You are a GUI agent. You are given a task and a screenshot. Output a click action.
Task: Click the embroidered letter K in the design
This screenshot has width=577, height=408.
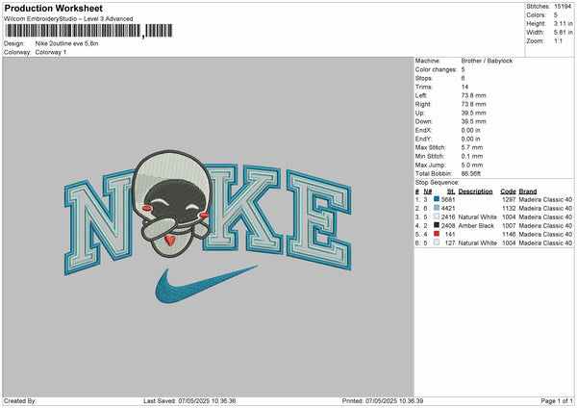pyautogui.click(x=243, y=209)
